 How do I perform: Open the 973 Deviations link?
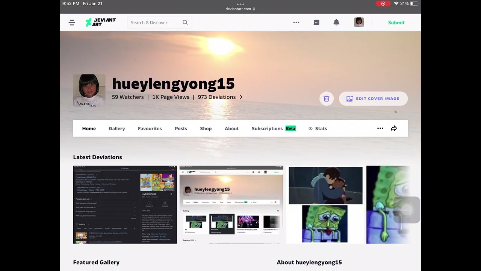217,97
